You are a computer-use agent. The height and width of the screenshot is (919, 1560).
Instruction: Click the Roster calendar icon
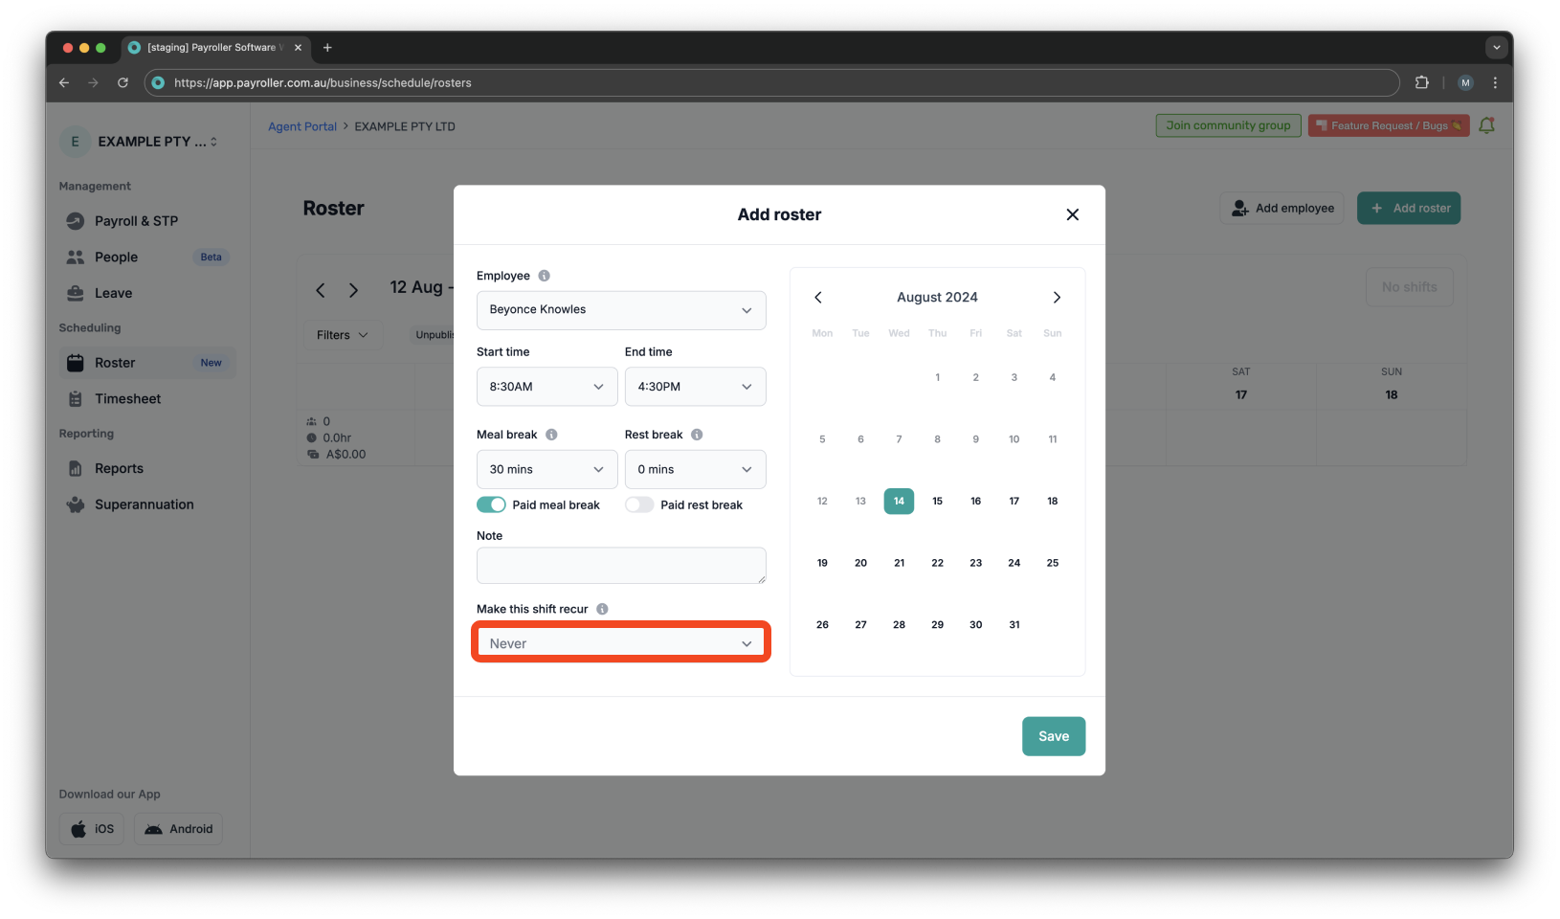75,363
